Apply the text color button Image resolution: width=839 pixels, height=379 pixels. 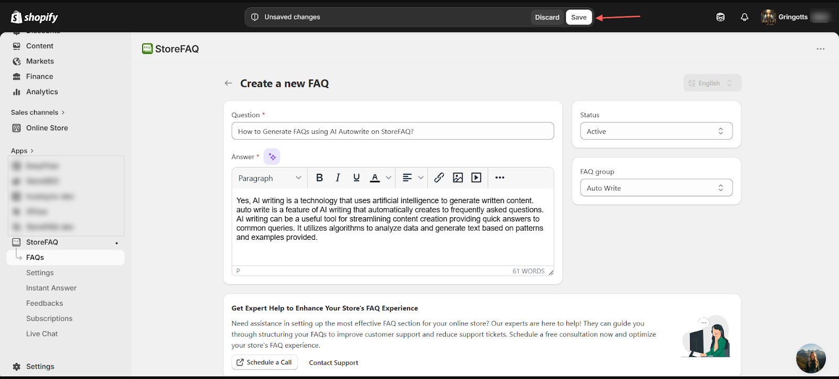point(375,178)
